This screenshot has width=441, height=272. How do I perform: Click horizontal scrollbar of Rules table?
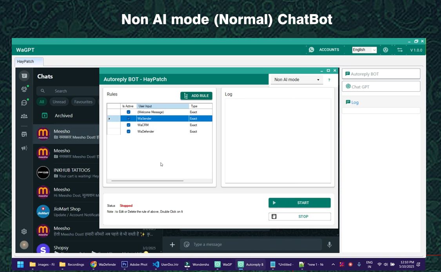point(147,181)
